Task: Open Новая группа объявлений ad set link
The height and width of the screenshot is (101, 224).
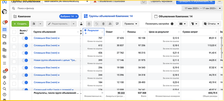Action: (55, 60)
